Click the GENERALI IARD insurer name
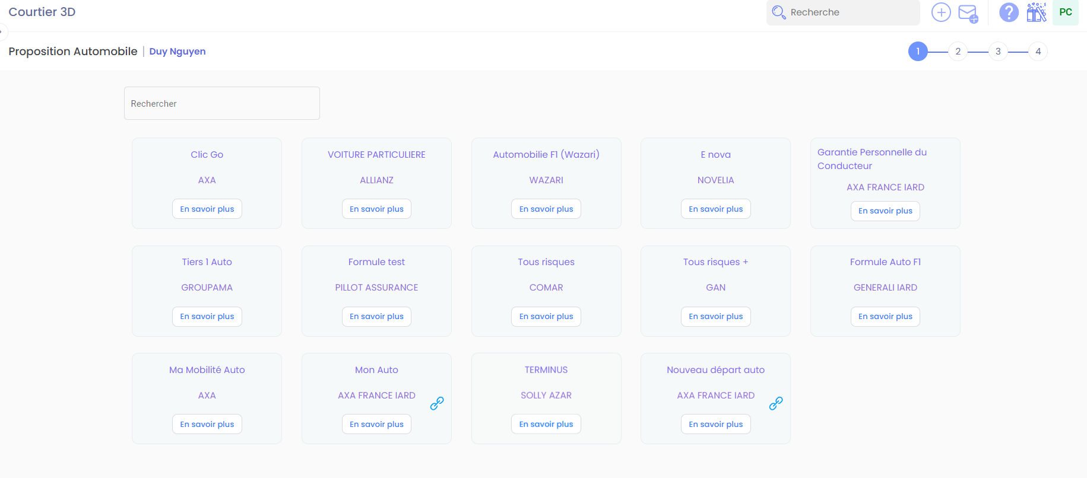Viewport: 1087px width, 478px height. (885, 288)
